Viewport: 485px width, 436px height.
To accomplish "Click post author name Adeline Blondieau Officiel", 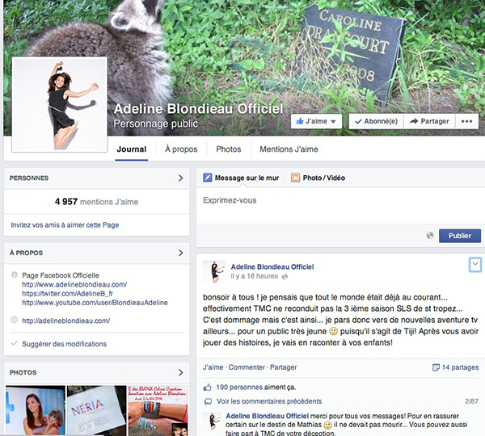I will (272, 266).
